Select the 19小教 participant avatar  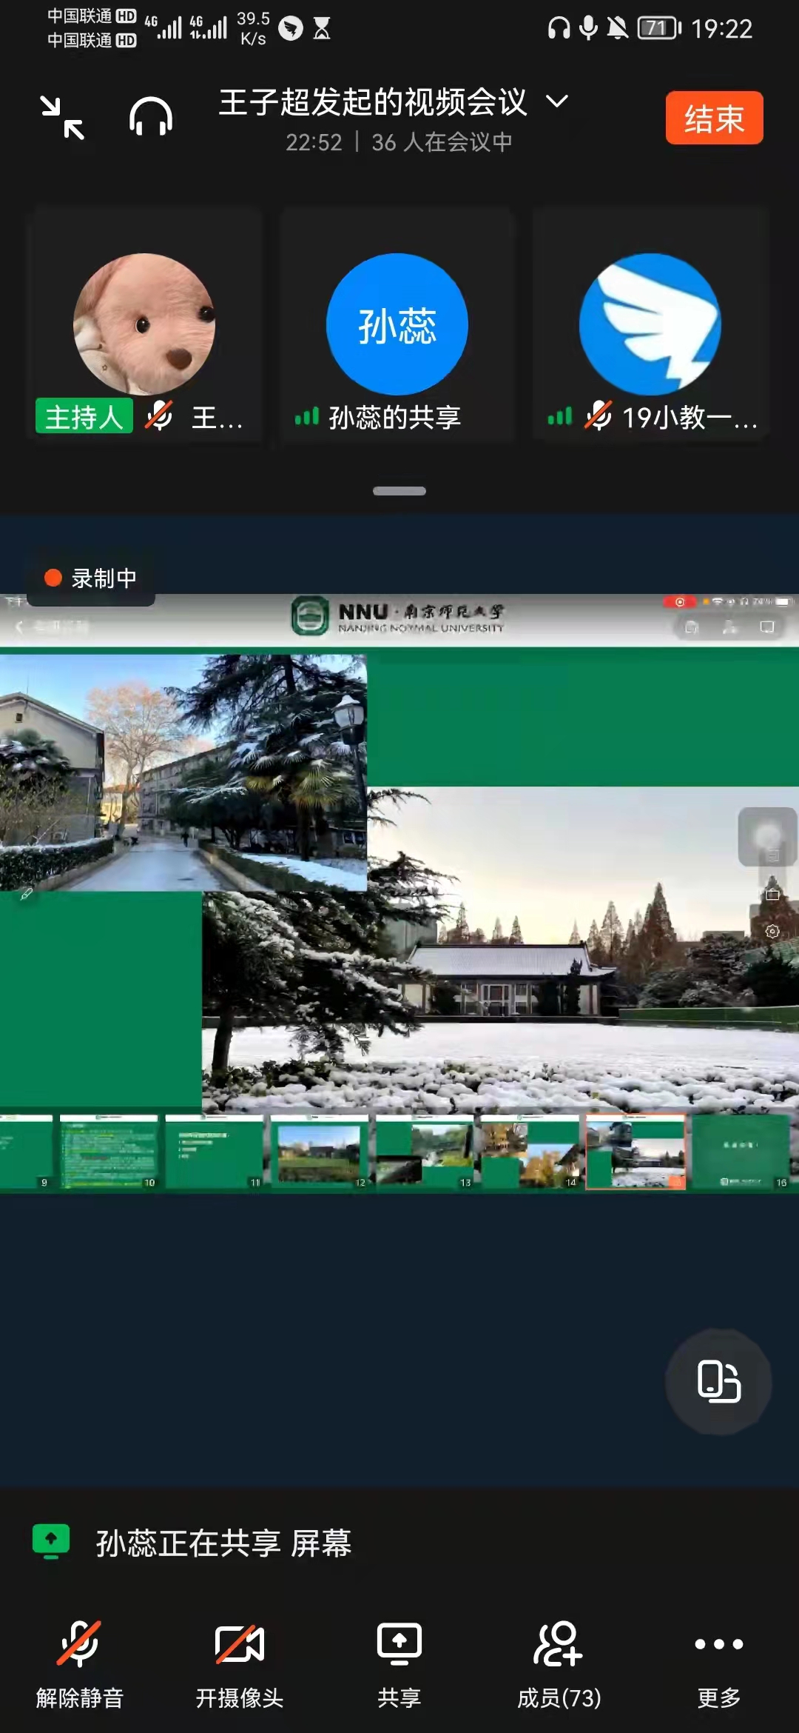(x=650, y=324)
